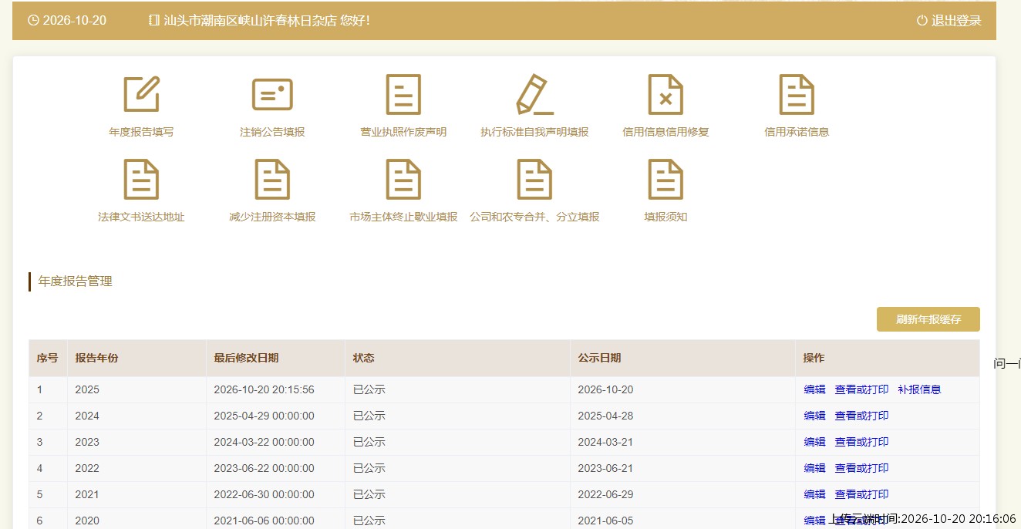This screenshot has height=529, width=1021.
Task: Click the store name 汕头市潮南区峡山许春林日杂店
Action: (251, 21)
